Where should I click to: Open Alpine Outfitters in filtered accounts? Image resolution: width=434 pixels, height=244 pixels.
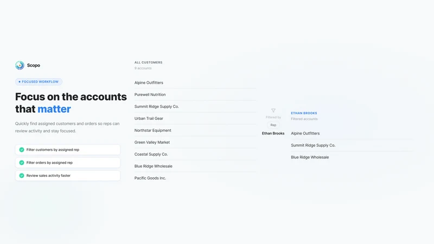point(352,133)
